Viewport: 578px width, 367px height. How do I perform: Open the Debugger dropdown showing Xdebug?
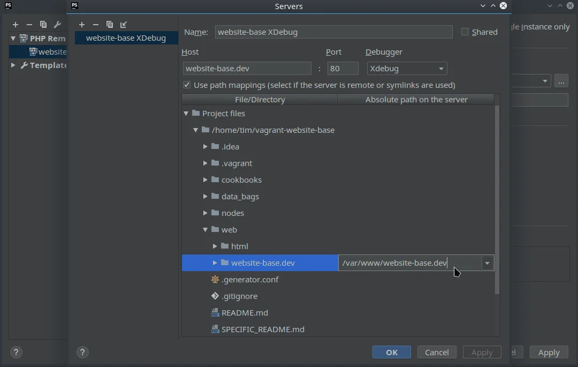(x=442, y=69)
